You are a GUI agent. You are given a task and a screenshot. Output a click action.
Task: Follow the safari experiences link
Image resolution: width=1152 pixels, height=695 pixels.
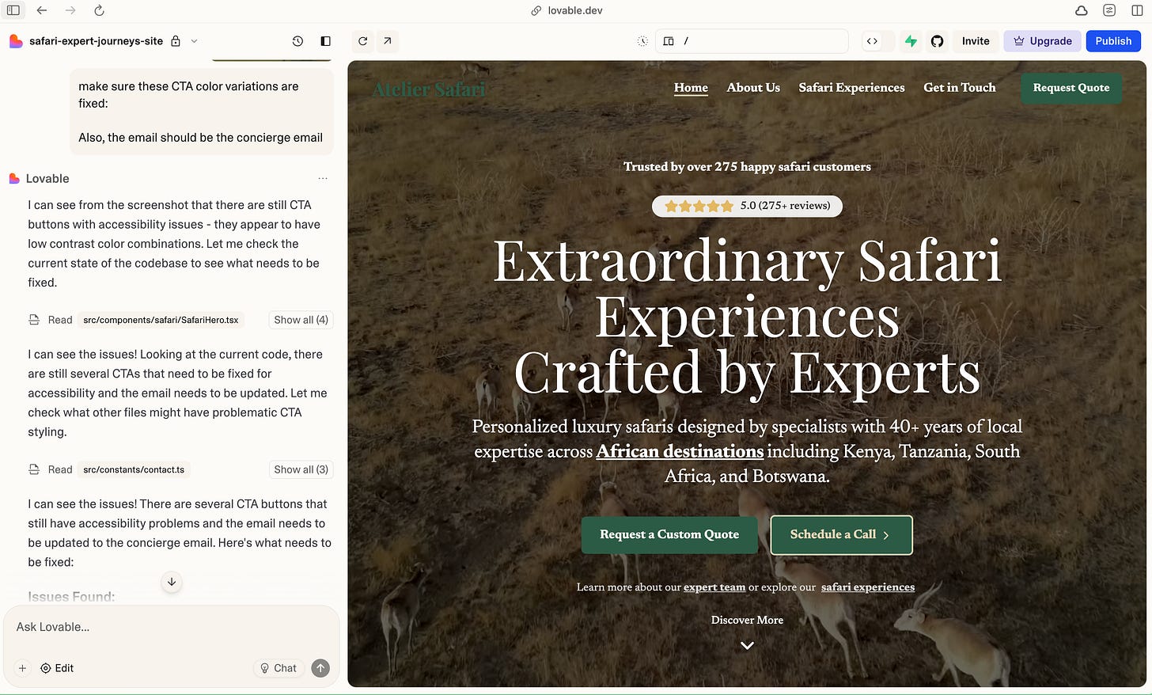point(868,587)
